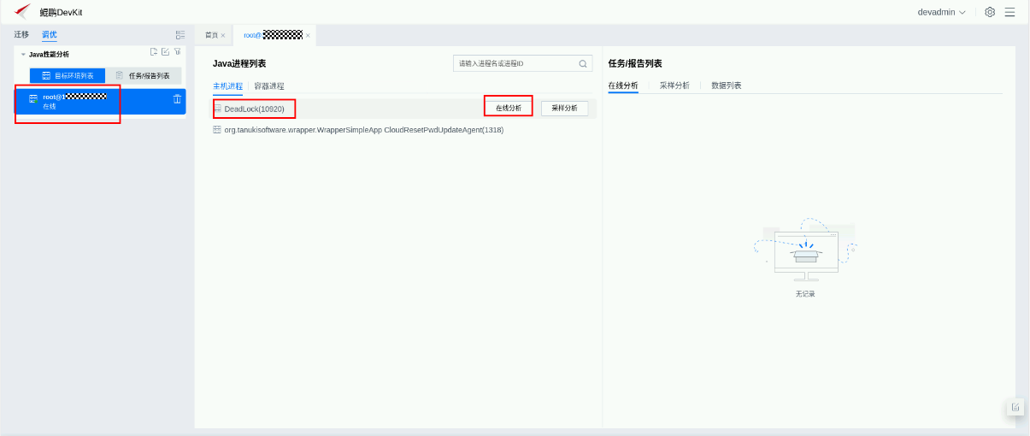The image size is (1030, 436).
Task: Select the root@ editor tab
Action: 273,35
